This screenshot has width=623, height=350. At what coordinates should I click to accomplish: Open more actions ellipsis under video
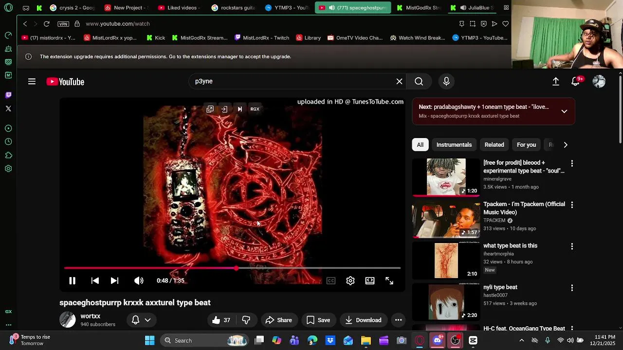pos(398,320)
